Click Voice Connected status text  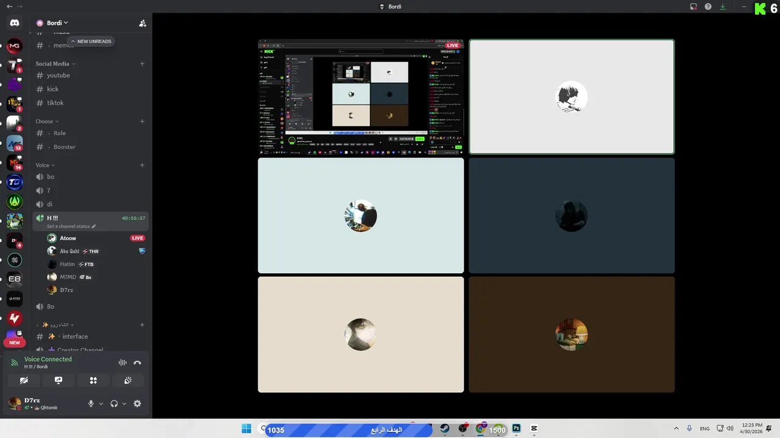point(48,359)
